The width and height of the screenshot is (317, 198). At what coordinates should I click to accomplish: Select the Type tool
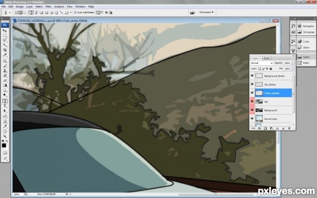[5, 106]
